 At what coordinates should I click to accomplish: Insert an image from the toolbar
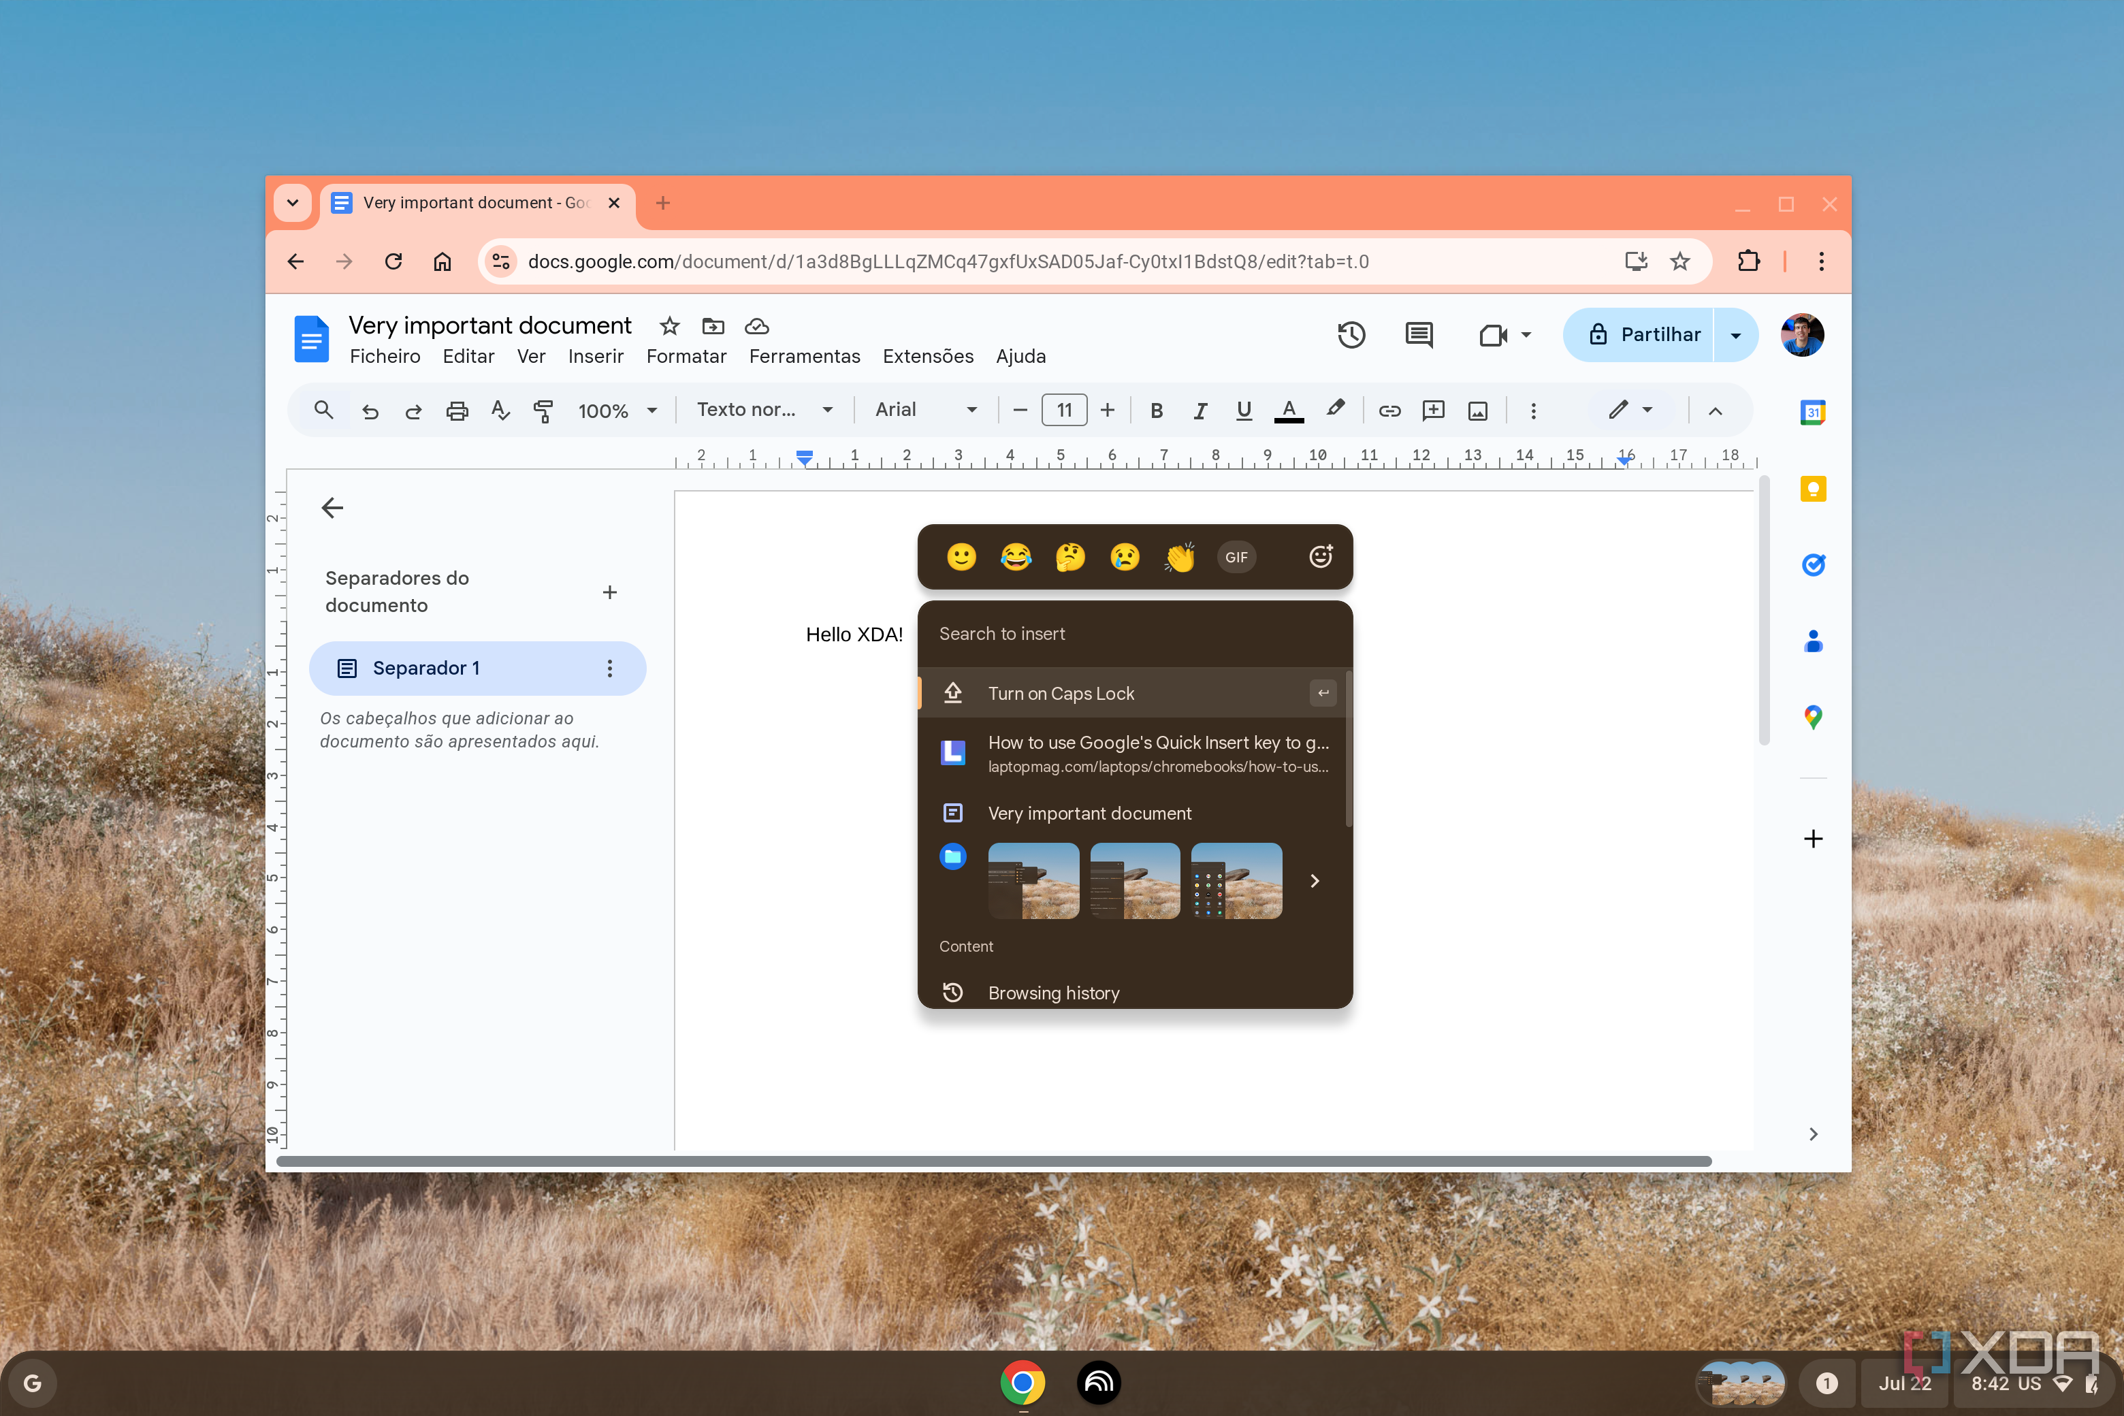click(x=1479, y=410)
